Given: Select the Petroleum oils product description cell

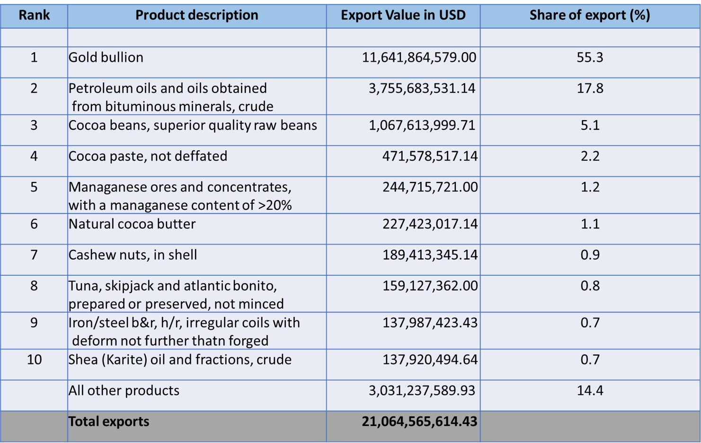Looking at the screenshot, I should point(170,97).
